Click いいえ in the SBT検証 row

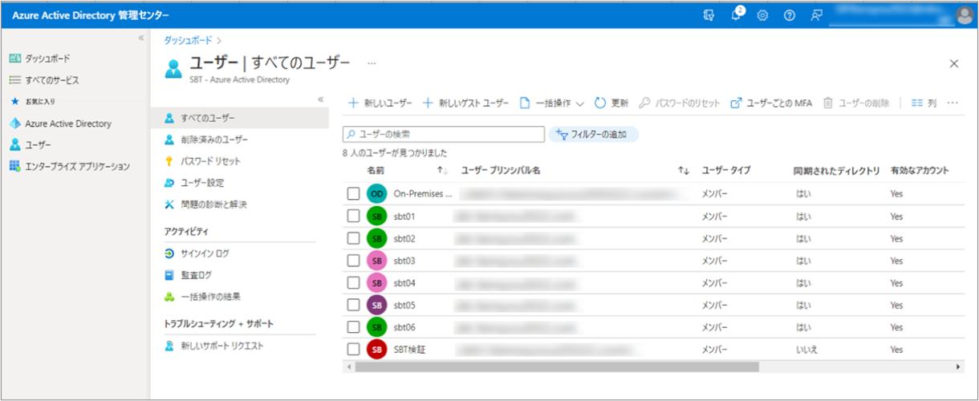point(806,350)
